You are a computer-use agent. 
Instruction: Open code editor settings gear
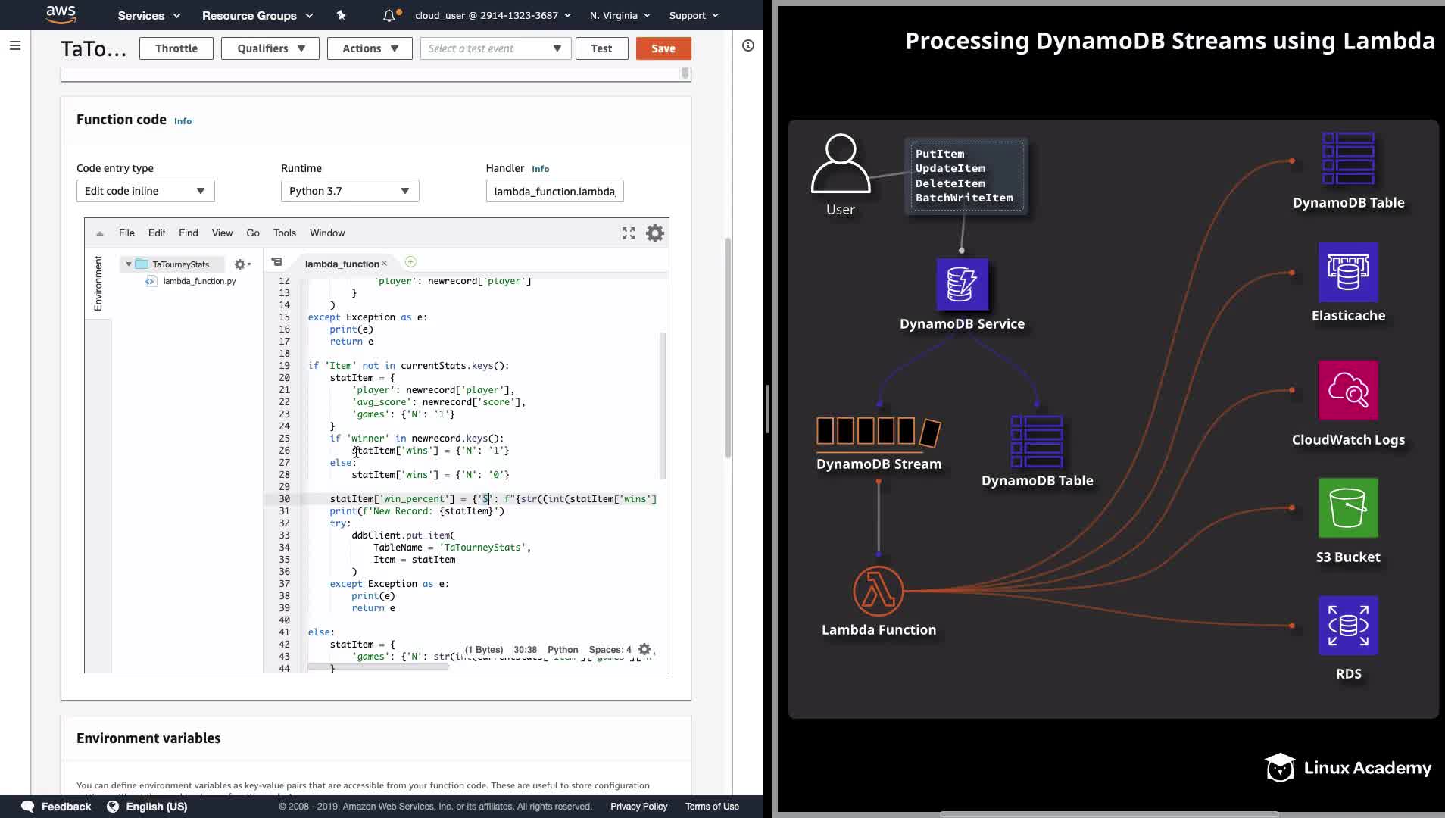point(655,233)
